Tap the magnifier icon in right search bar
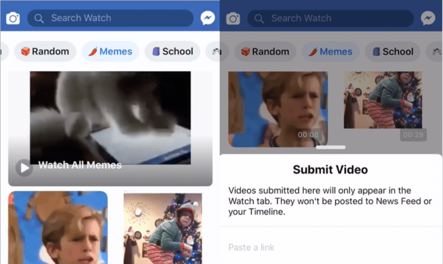This screenshot has height=264, width=443. (259, 19)
